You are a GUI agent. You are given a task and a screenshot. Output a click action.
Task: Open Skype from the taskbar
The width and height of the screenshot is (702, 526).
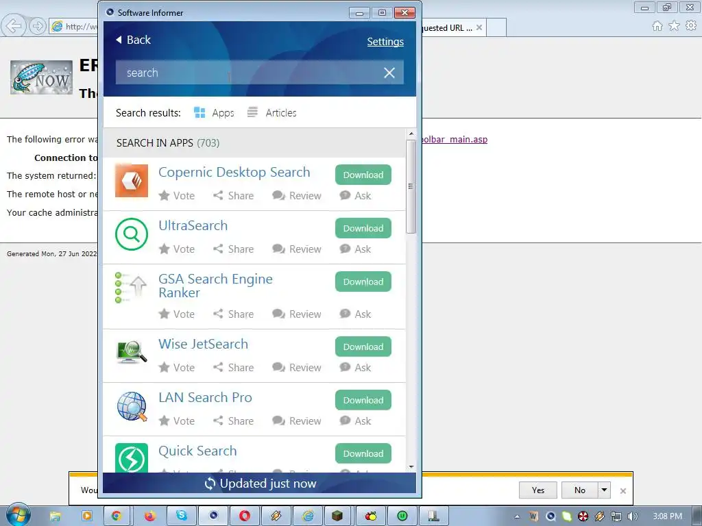tap(181, 516)
